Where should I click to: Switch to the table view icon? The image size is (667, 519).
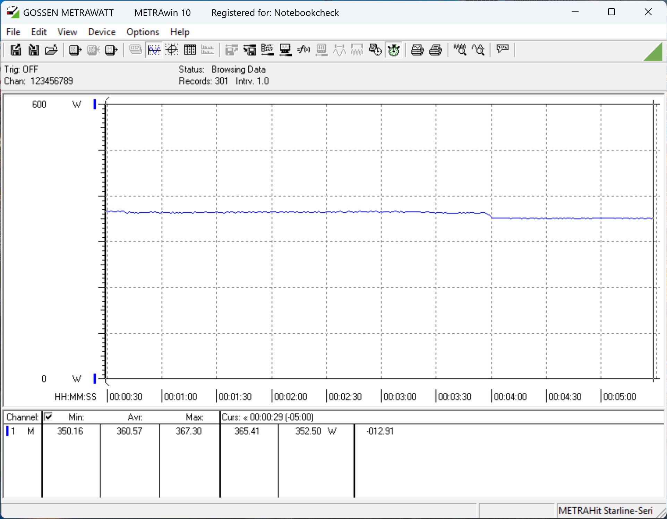(190, 50)
